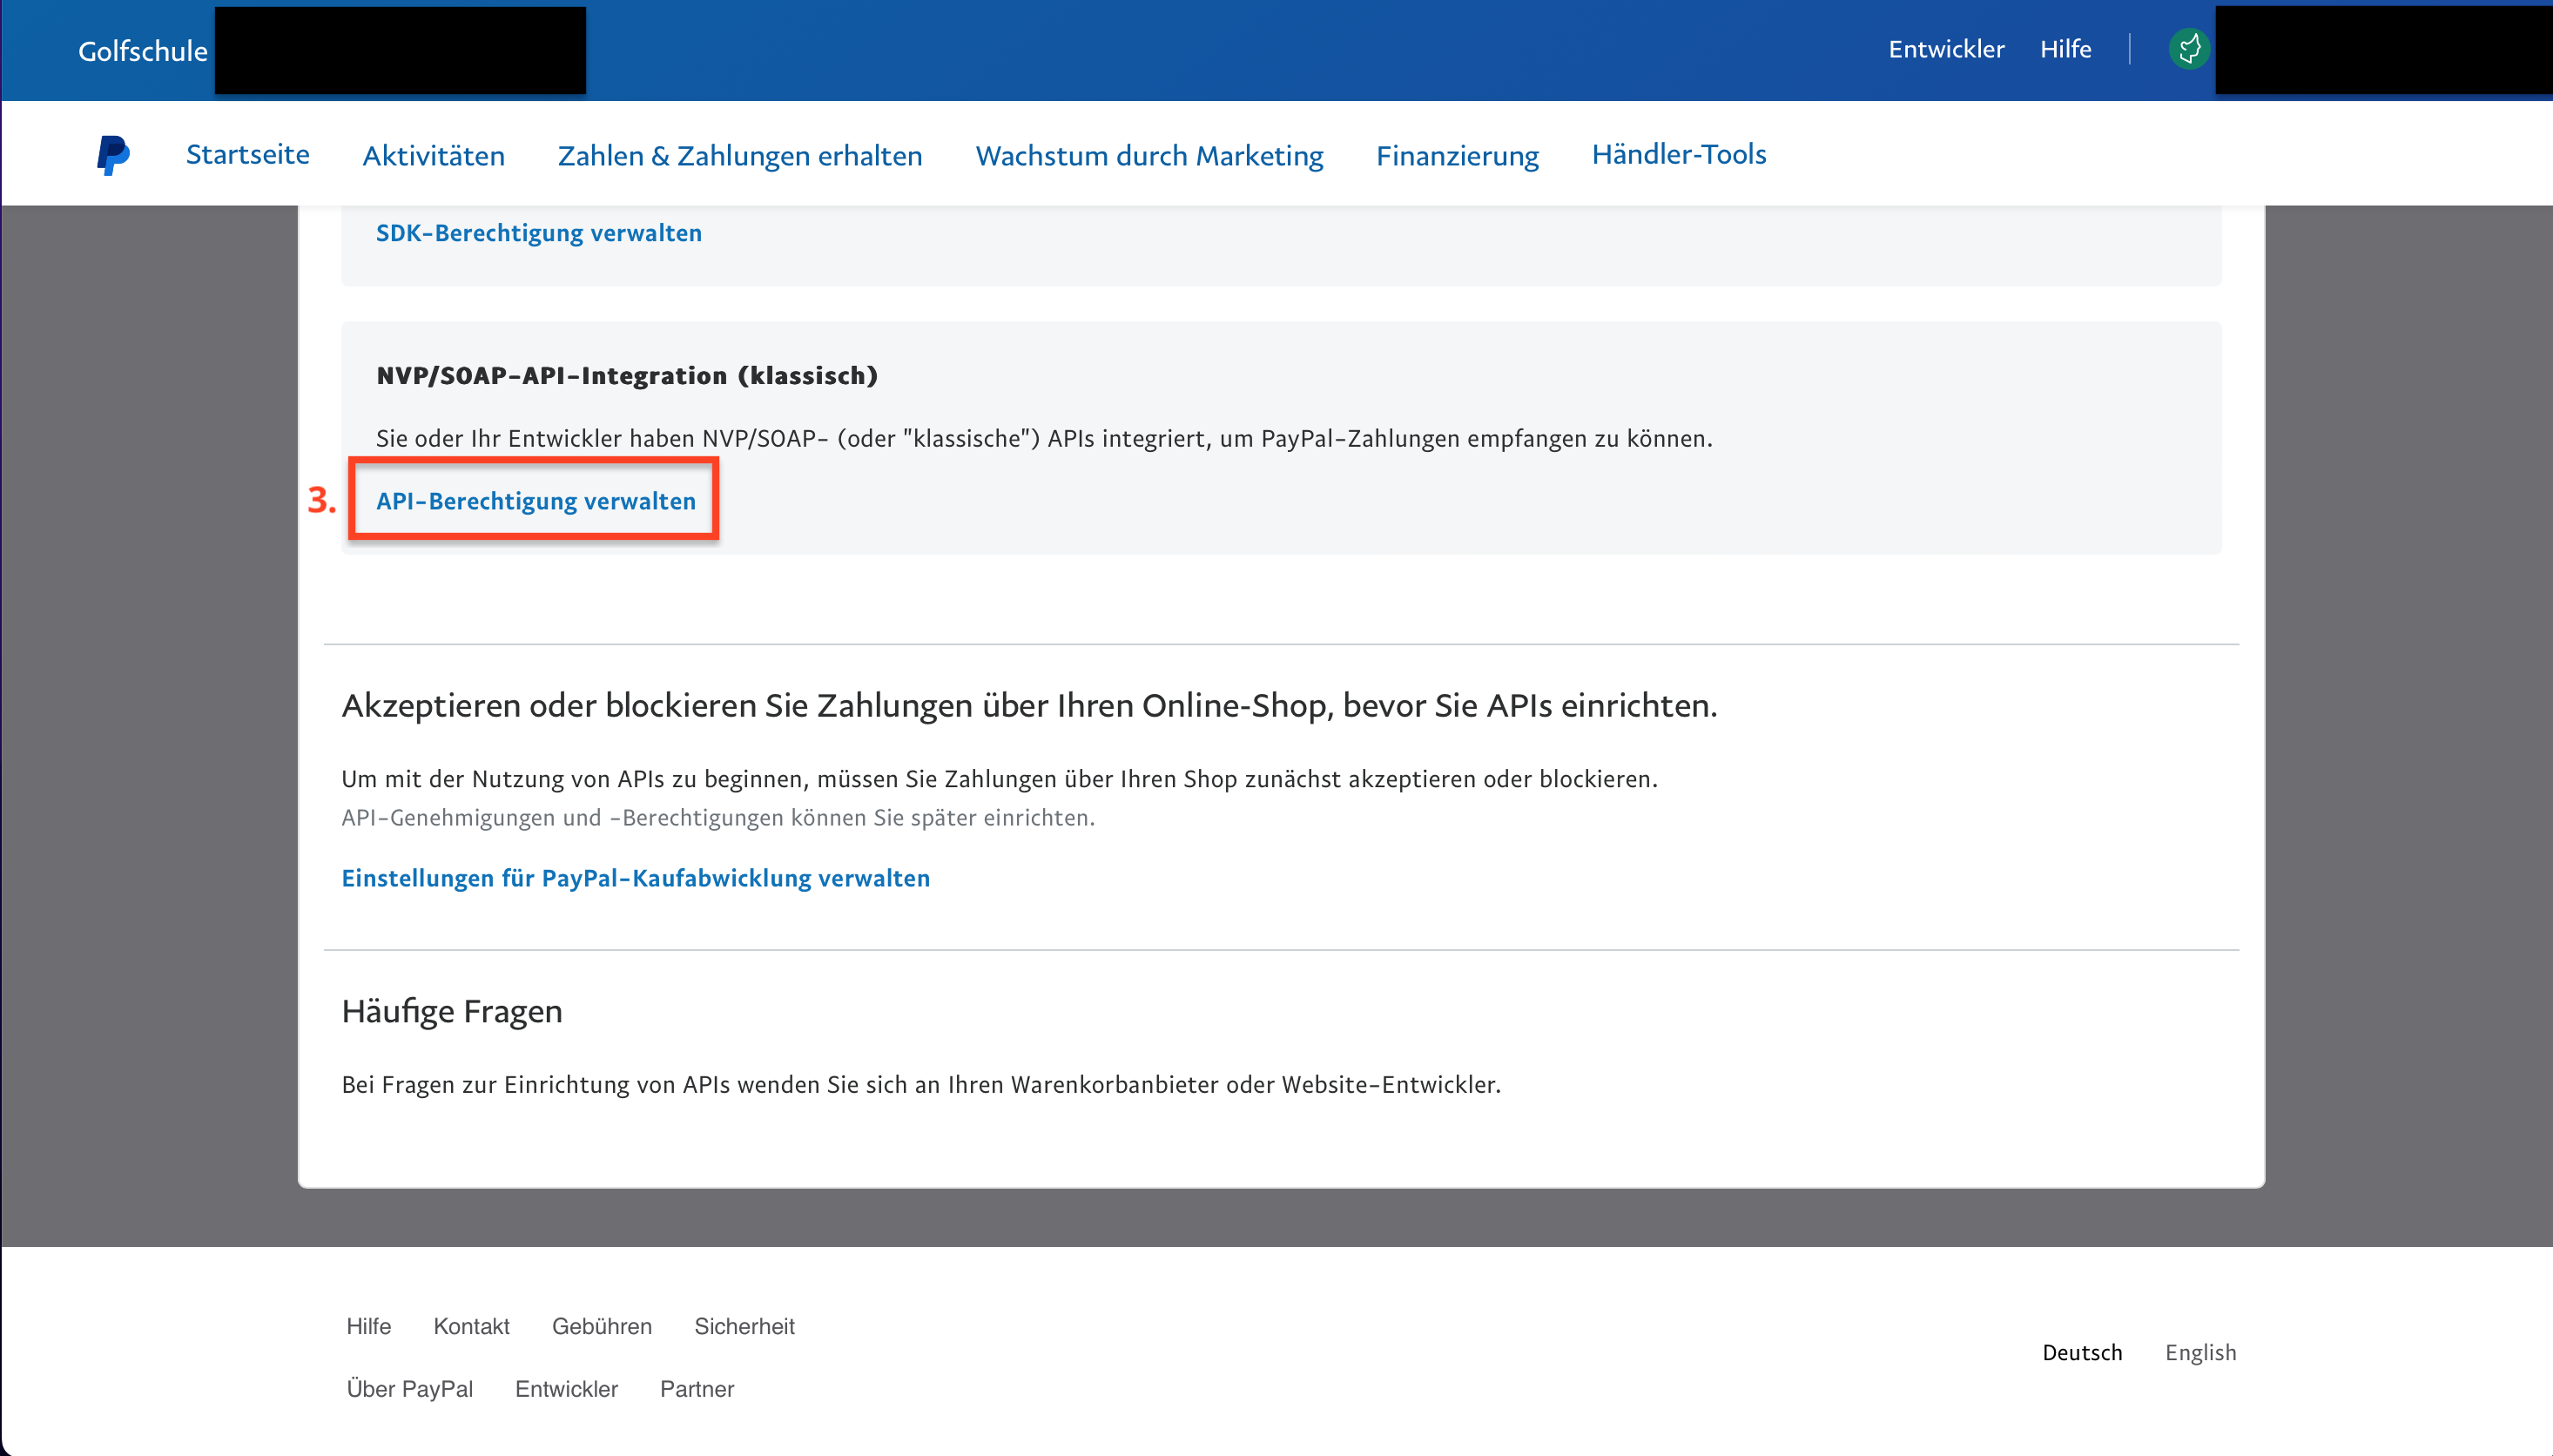This screenshot has height=1456, width=2553.
Task: Open Händler-Tools
Action: [1677, 154]
